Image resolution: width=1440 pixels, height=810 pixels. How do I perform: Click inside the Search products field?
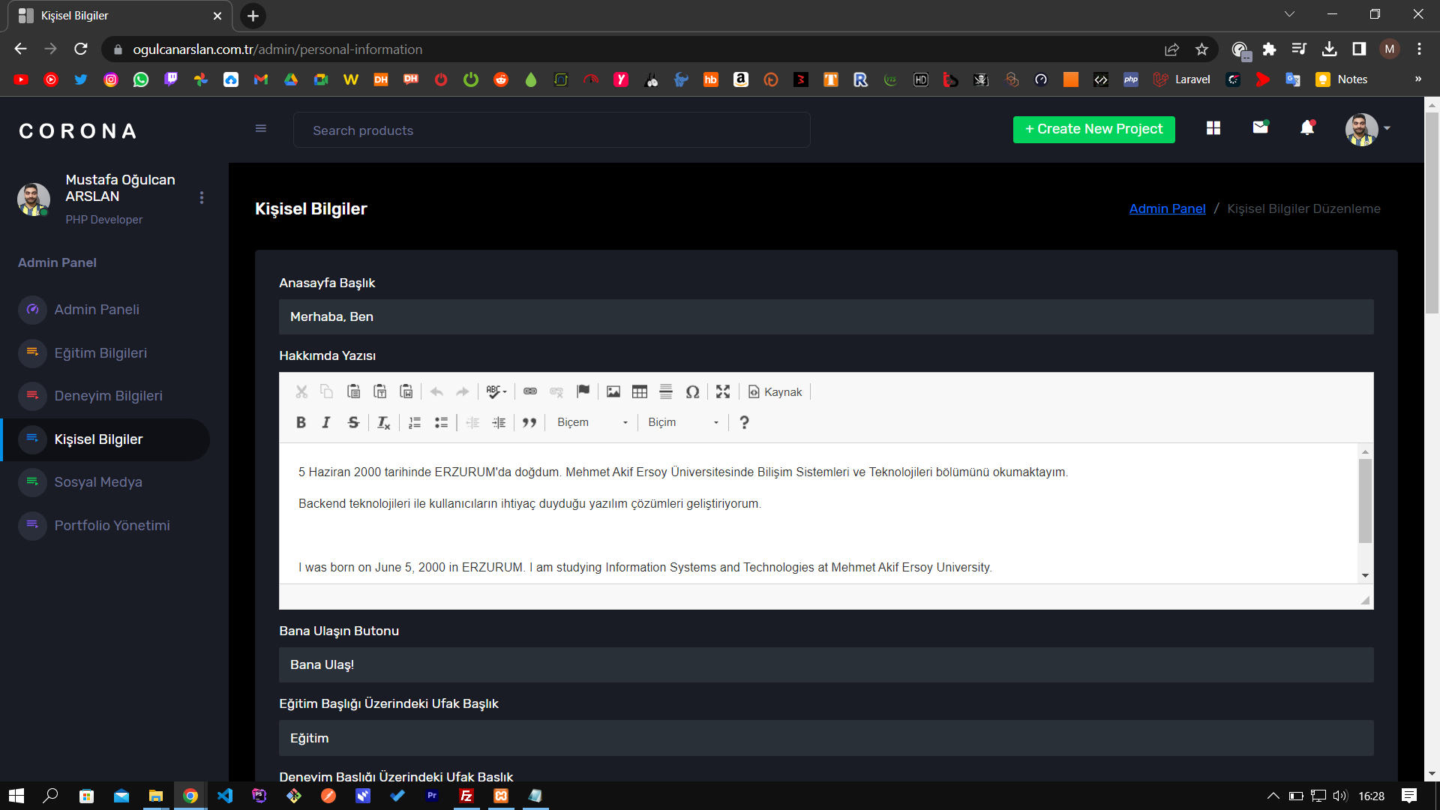551,130
